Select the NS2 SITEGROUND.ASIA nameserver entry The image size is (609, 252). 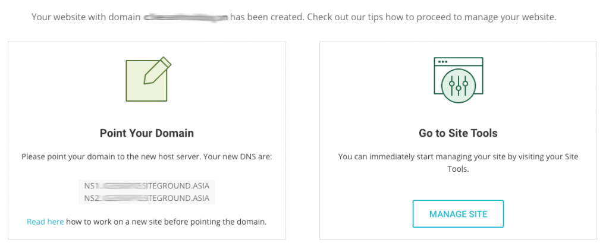[147, 198]
